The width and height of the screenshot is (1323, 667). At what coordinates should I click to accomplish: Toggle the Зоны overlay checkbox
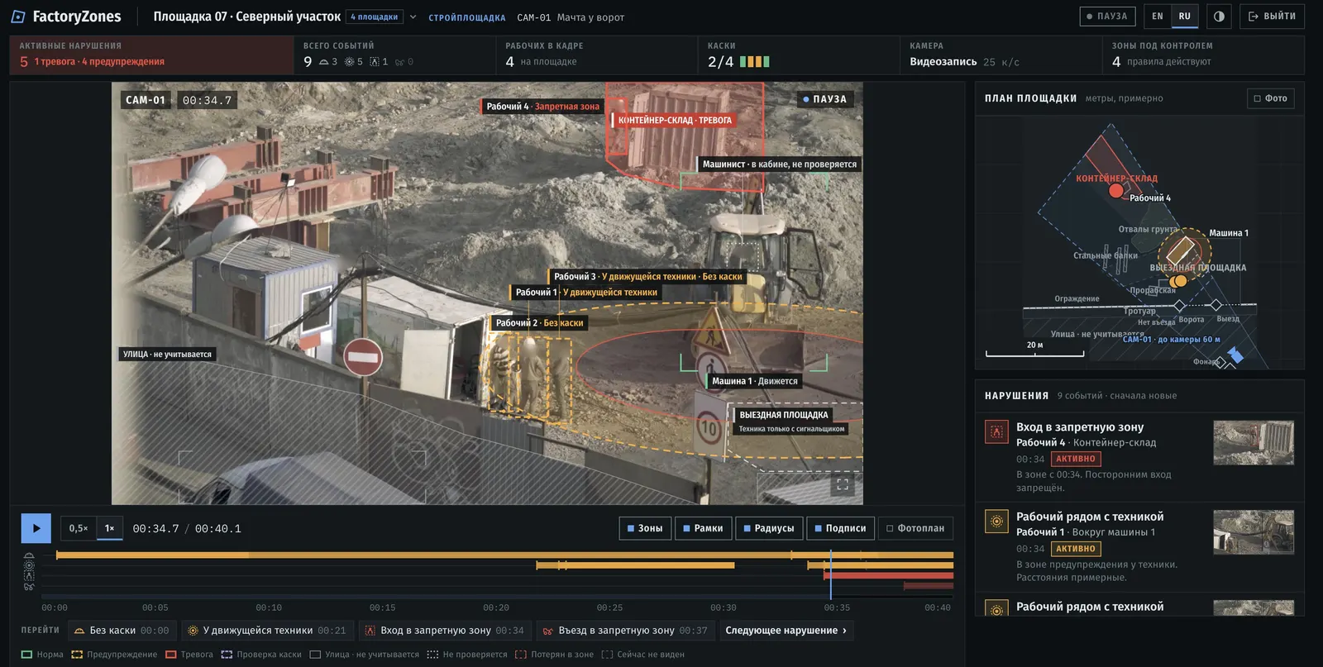point(645,528)
